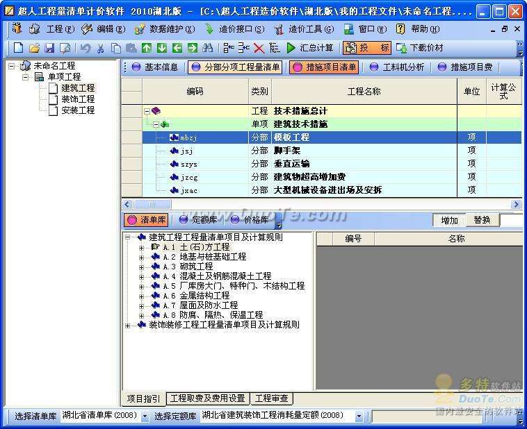Image resolution: width=527 pixels, height=429 pixels.
Task: Select the 垂直运输 row
Action: pyautogui.click(x=321, y=163)
